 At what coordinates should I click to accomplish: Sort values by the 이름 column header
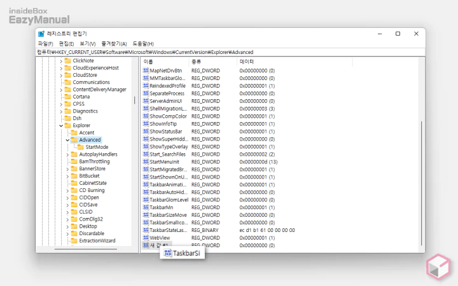tap(148, 62)
